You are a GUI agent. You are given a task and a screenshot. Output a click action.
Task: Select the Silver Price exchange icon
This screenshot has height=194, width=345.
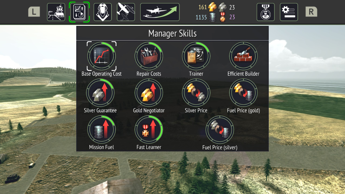pos(196,93)
